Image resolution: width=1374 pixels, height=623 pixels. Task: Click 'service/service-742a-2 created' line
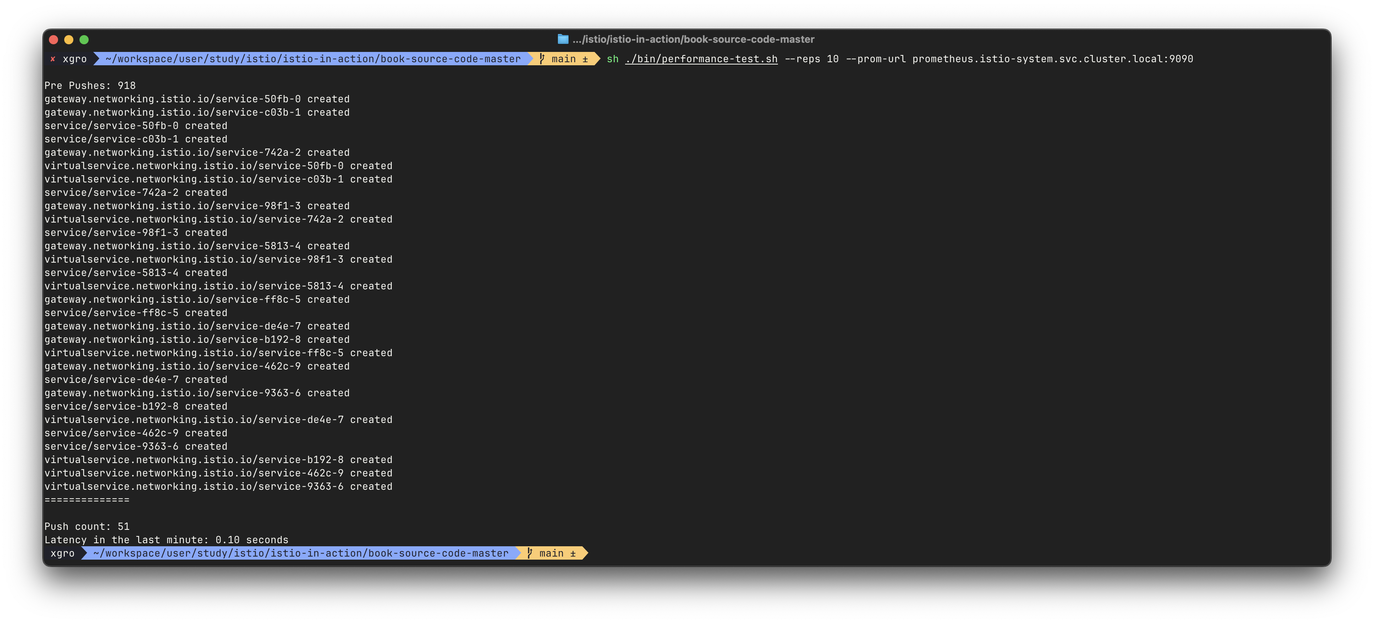coord(136,192)
